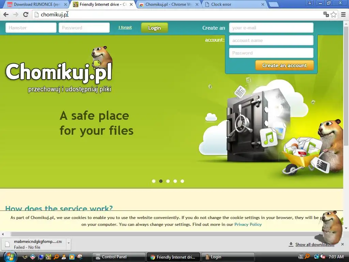
Task: Click the scroll down arrow on vertical scrollbar
Action: coord(346,228)
